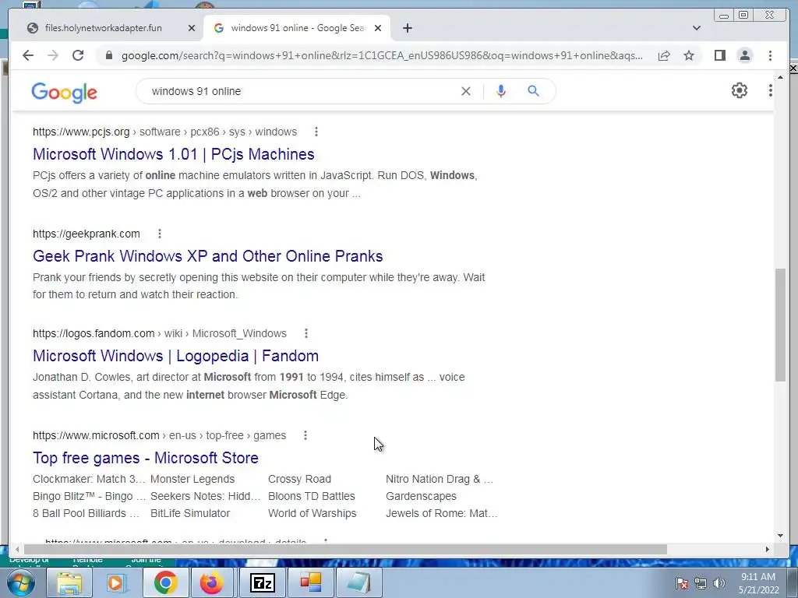Viewport: 798px width, 598px height.
Task: Click Clockmaker: Match 3 sitelink
Action: click(x=89, y=479)
